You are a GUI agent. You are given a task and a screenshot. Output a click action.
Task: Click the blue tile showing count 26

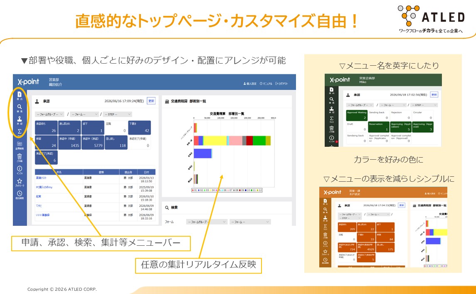(x=46, y=128)
